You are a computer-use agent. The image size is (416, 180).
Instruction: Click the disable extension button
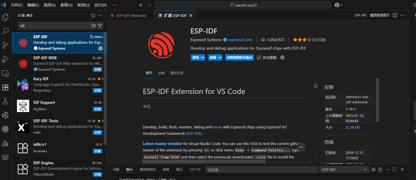(x=195, y=57)
